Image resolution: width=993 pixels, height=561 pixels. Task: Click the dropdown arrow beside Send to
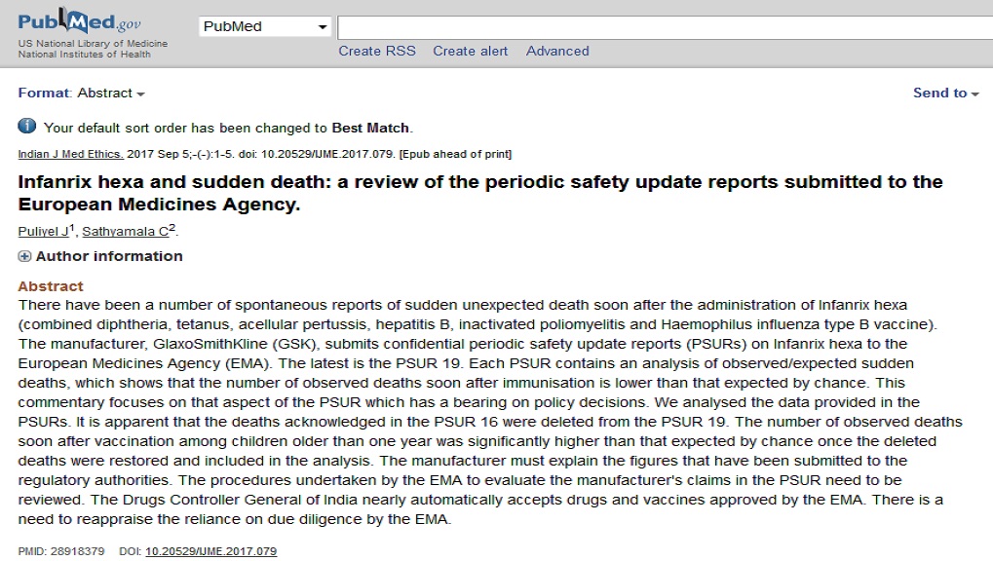click(975, 94)
